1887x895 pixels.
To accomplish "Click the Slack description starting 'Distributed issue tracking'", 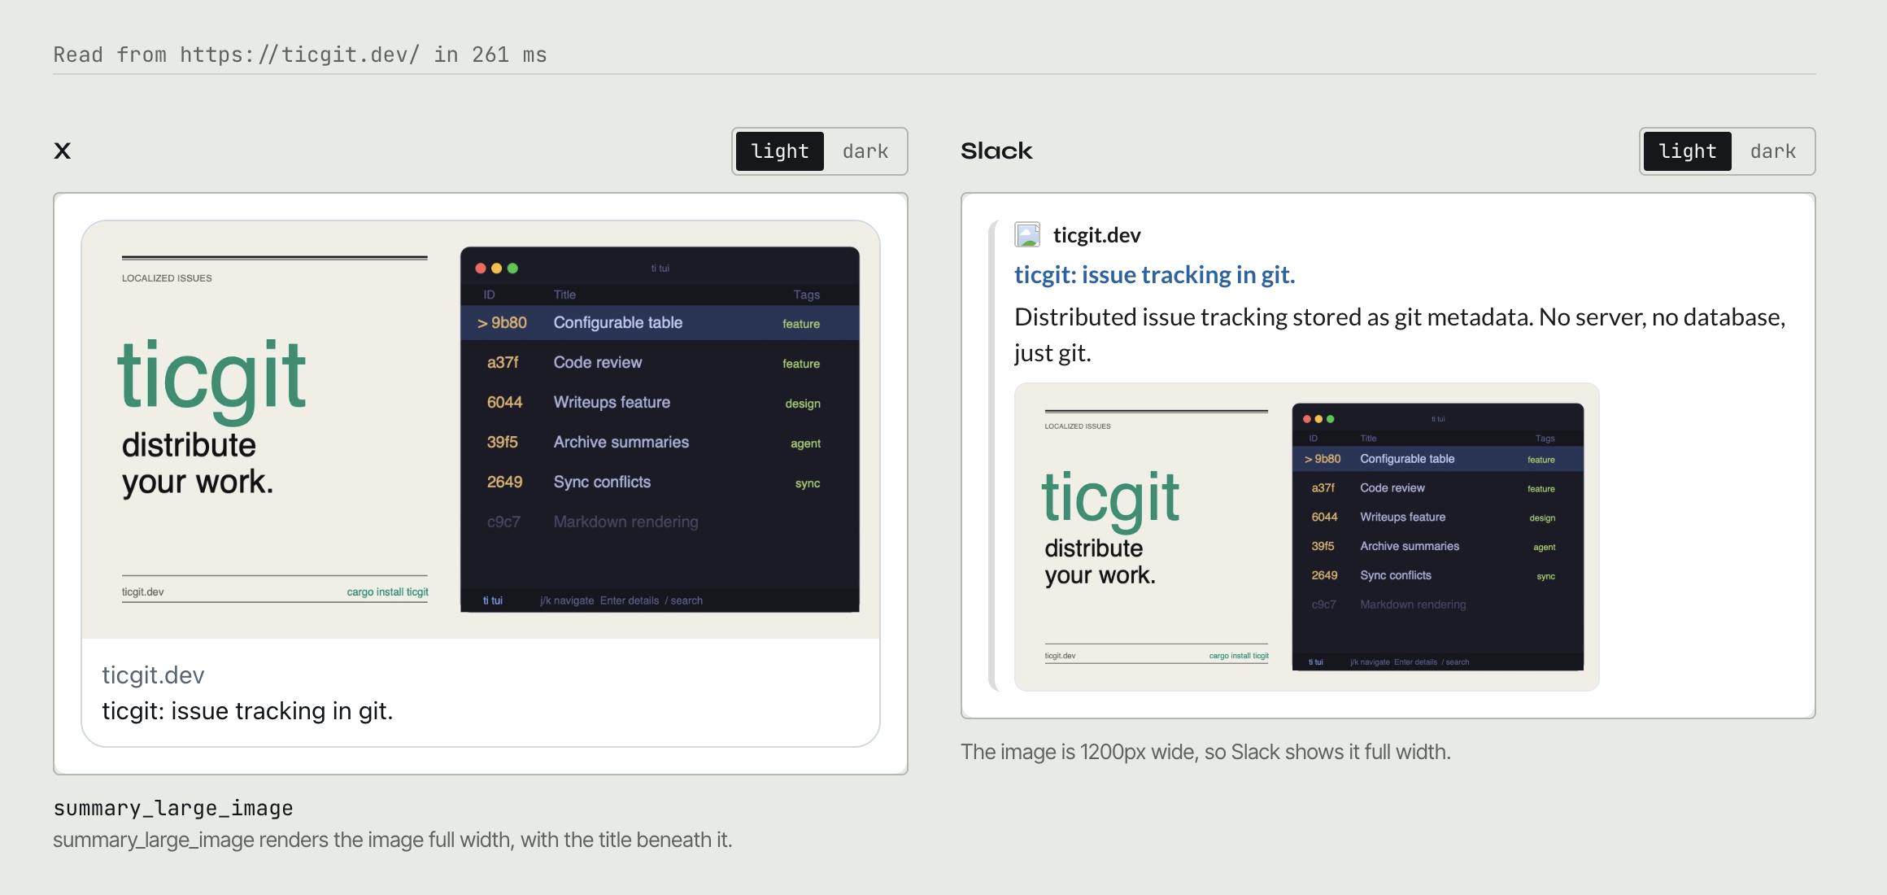I will [1399, 334].
